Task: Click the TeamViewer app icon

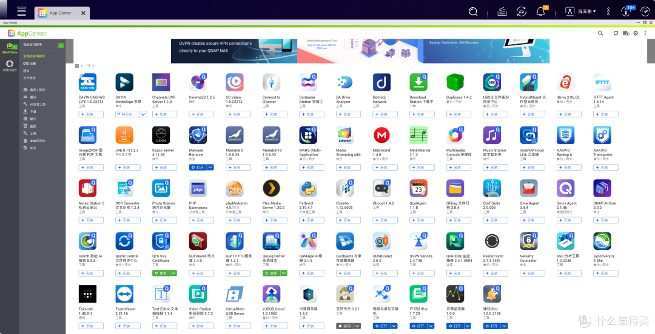Action: pyautogui.click(x=124, y=294)
